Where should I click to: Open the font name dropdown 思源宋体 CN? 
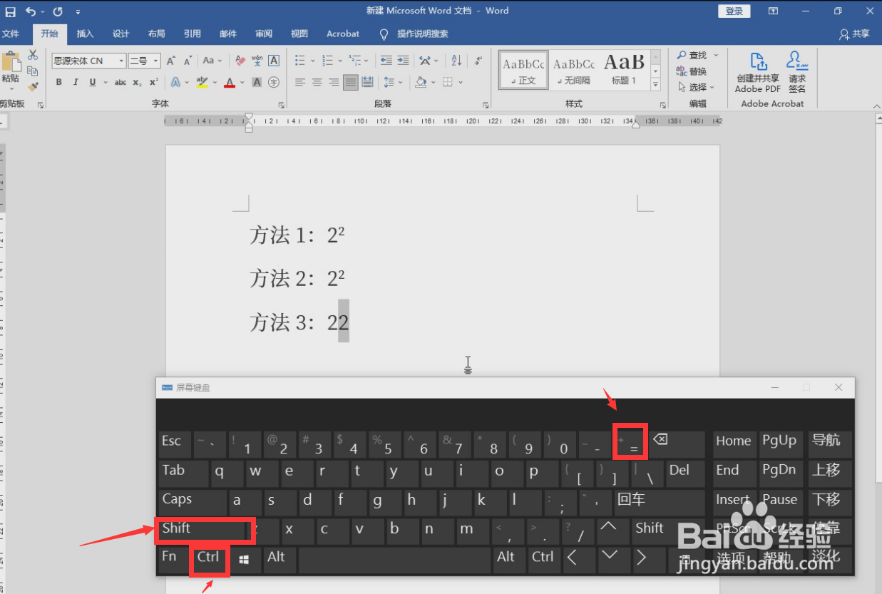121,61
